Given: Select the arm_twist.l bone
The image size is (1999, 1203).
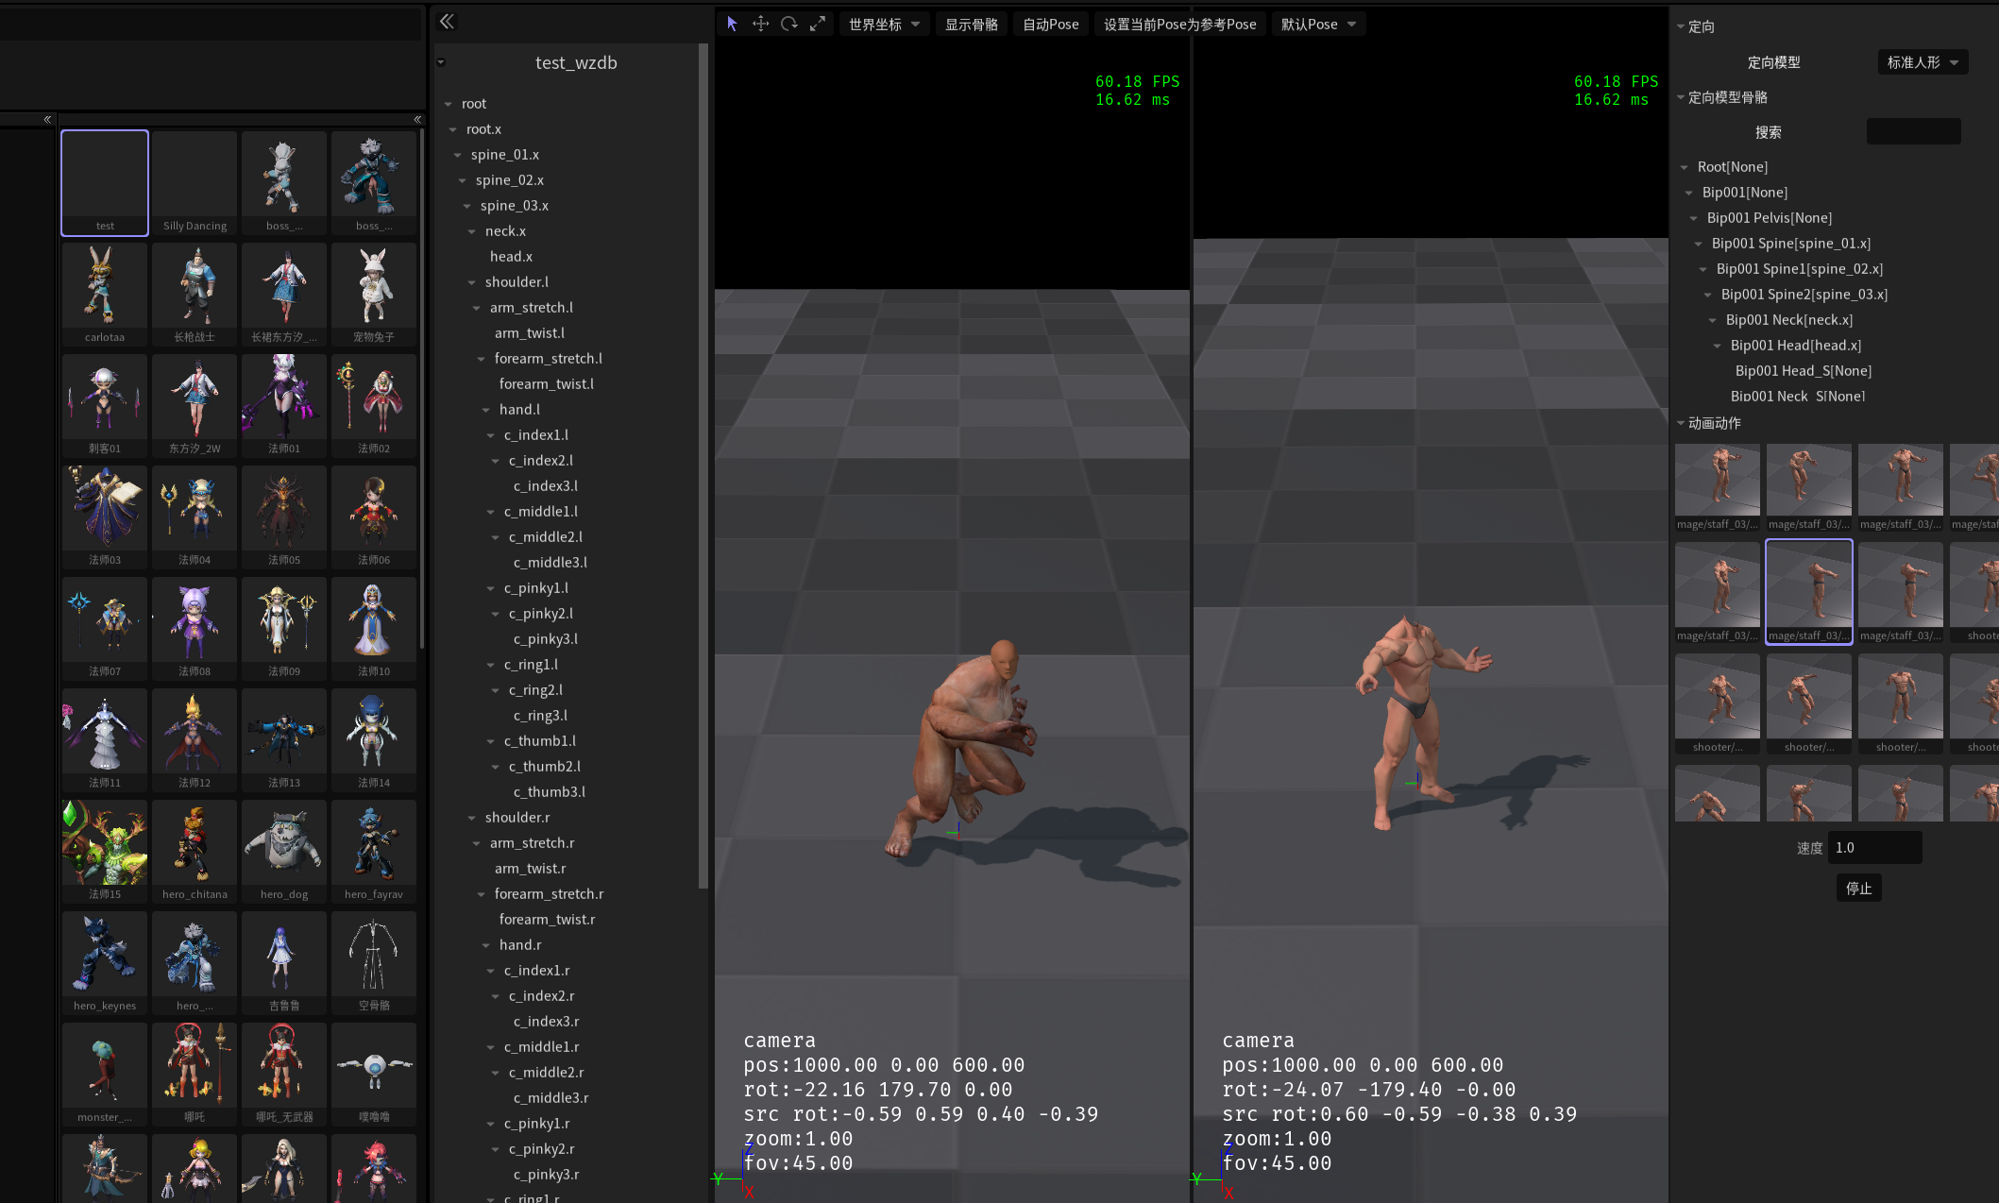Looking at the screenshot, I should [x=530, y=333].
